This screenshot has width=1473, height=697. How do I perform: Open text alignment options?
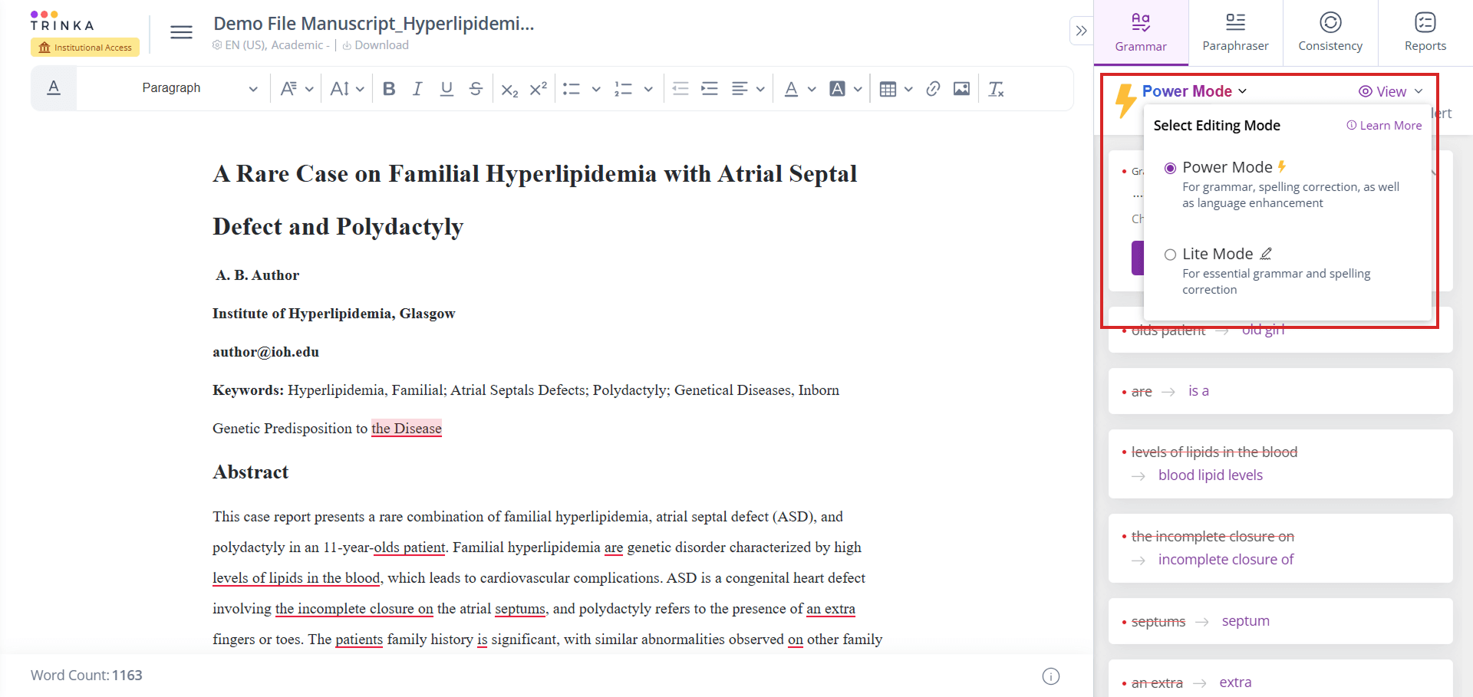coord(748,89)
